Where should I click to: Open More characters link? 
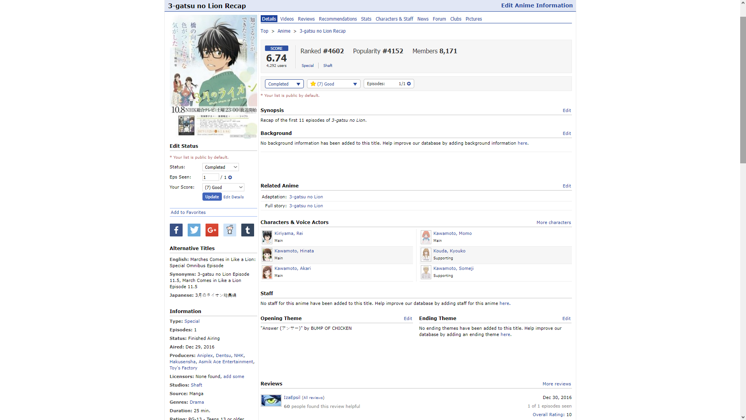tap(554, 222)
